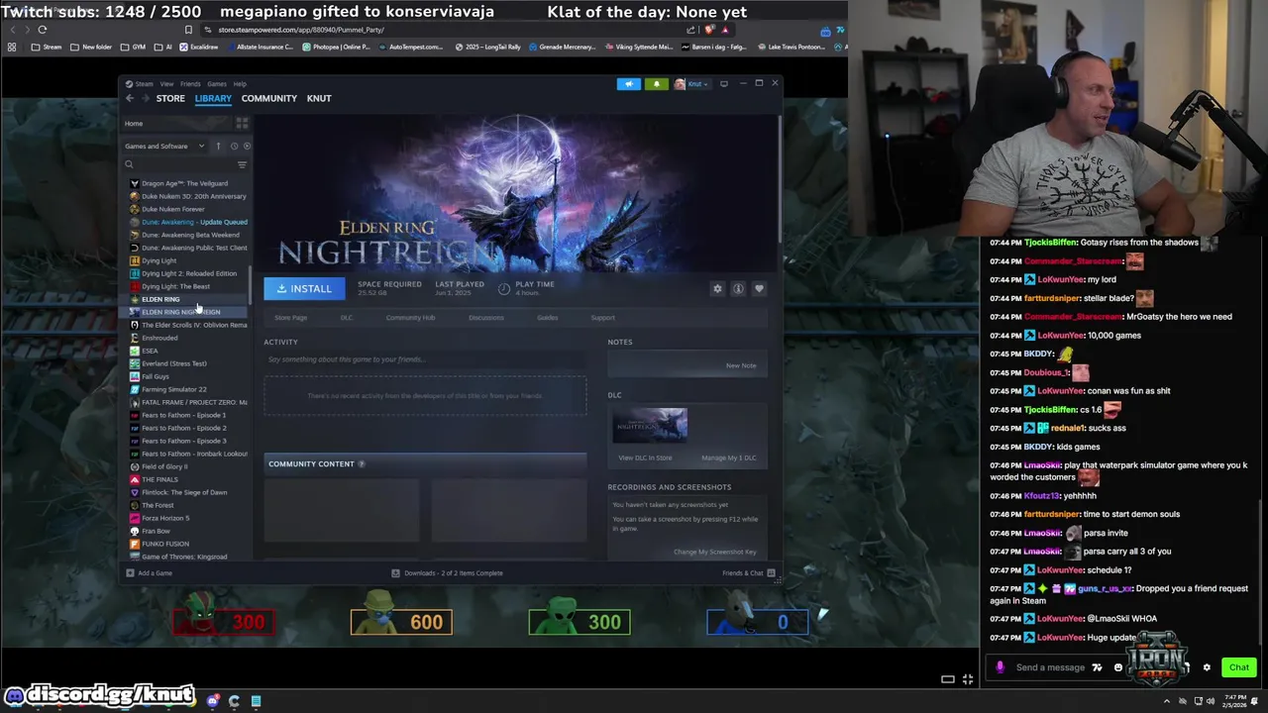The height and width of the screenshot is (713, 1268).
Task: Click Manage My 1 DLC
Action: tap(728, 458)
